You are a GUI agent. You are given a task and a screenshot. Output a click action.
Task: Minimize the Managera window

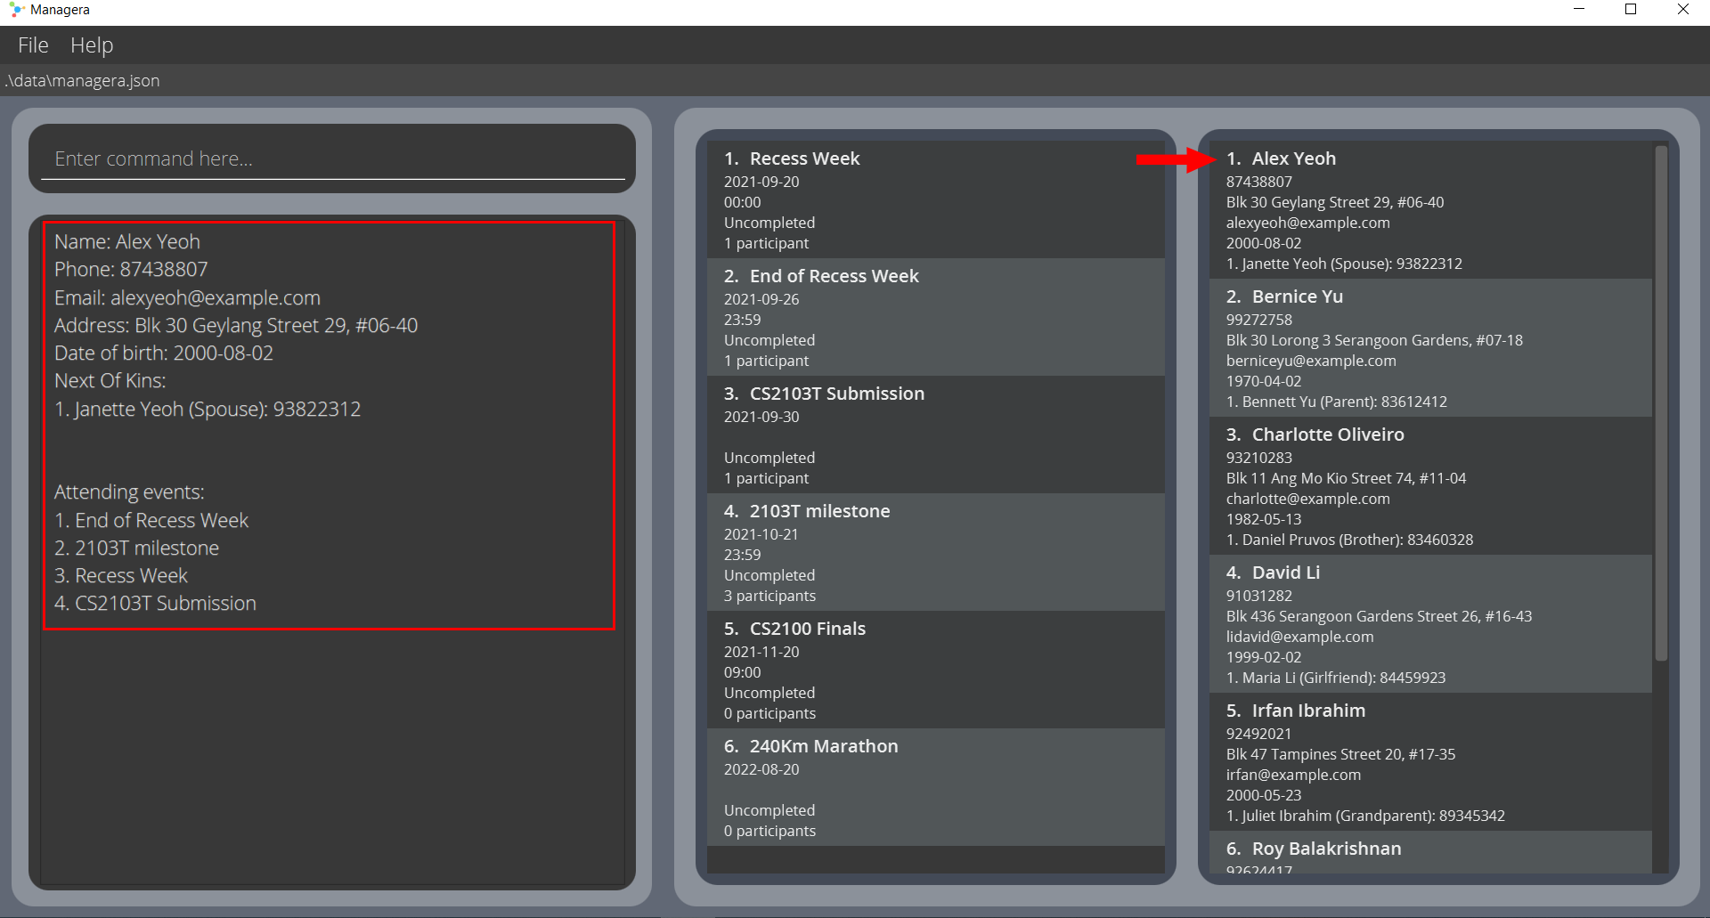1579,10
